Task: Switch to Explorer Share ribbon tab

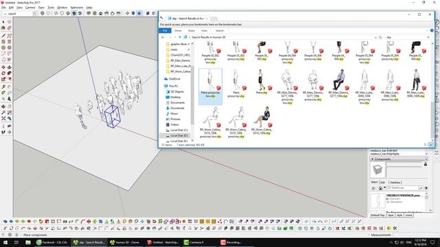Action: click(191, 30)
